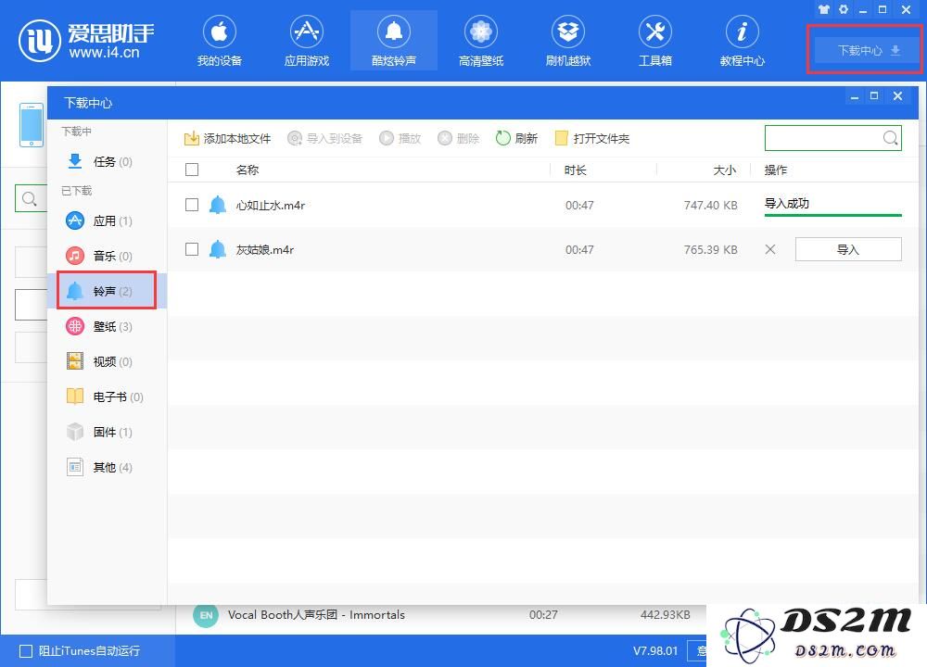The width and height of the screenshot is (927, 667).
Task: Minimize the 下载中心 window
Action: (855, 96)
